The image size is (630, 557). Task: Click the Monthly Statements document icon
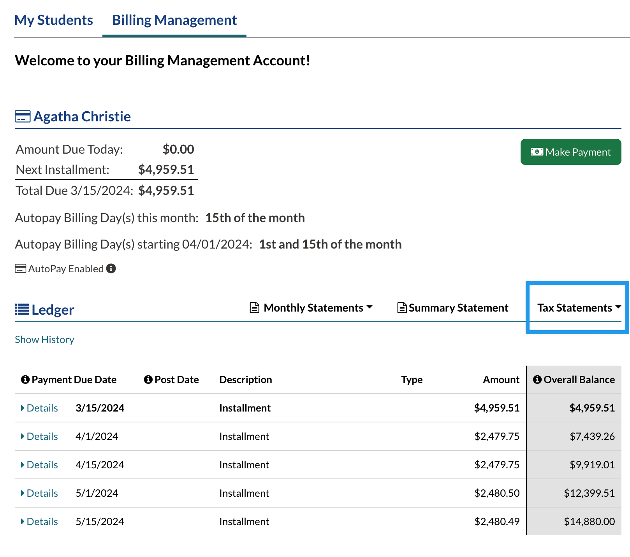[x=254, y=308]
